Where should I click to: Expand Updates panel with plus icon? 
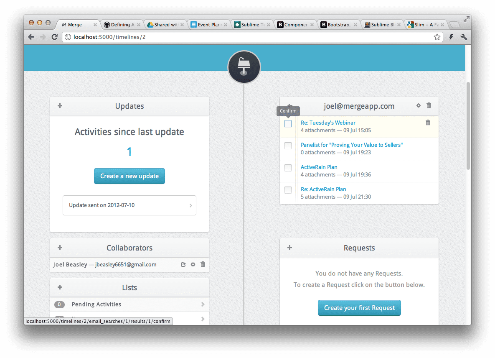tap(60, 106)
